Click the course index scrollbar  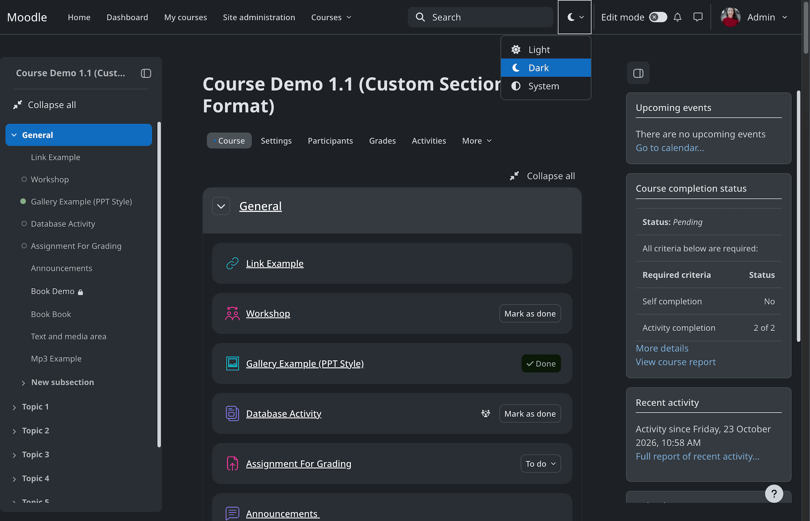pos(159,284)
